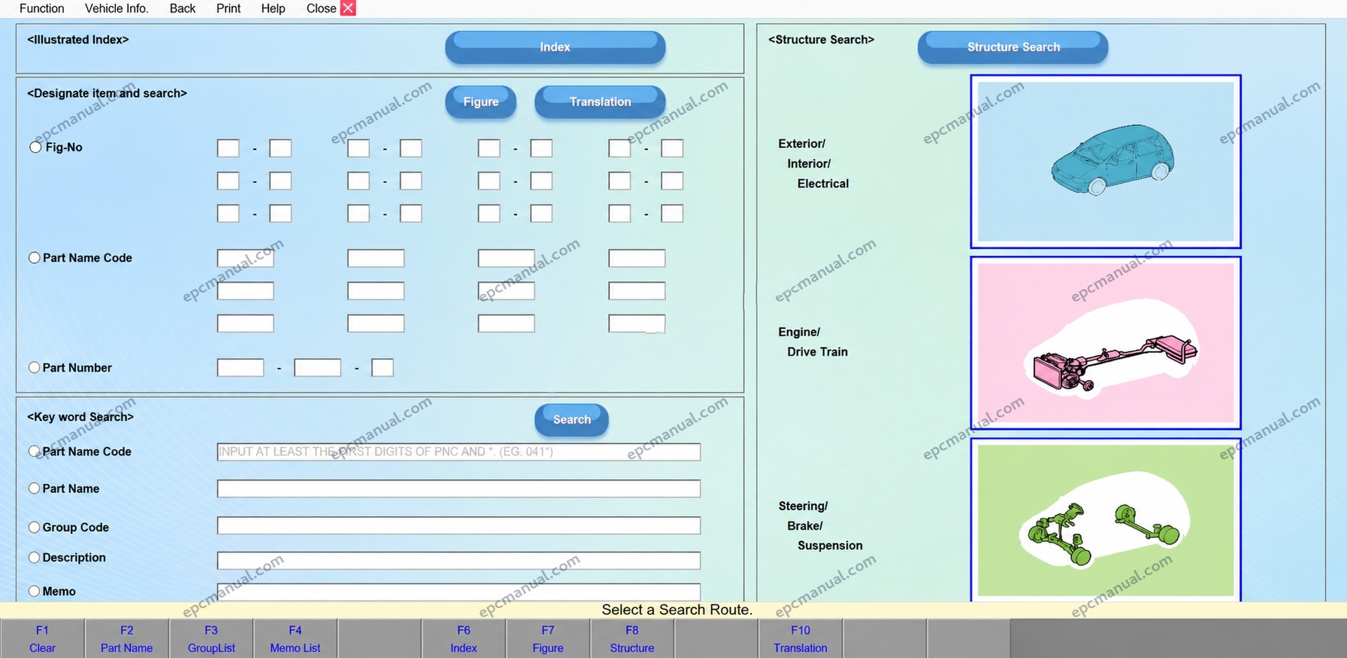Click the Back menu item
Image resolution: width=1347 pixels, height=658 pixels.
183,8
